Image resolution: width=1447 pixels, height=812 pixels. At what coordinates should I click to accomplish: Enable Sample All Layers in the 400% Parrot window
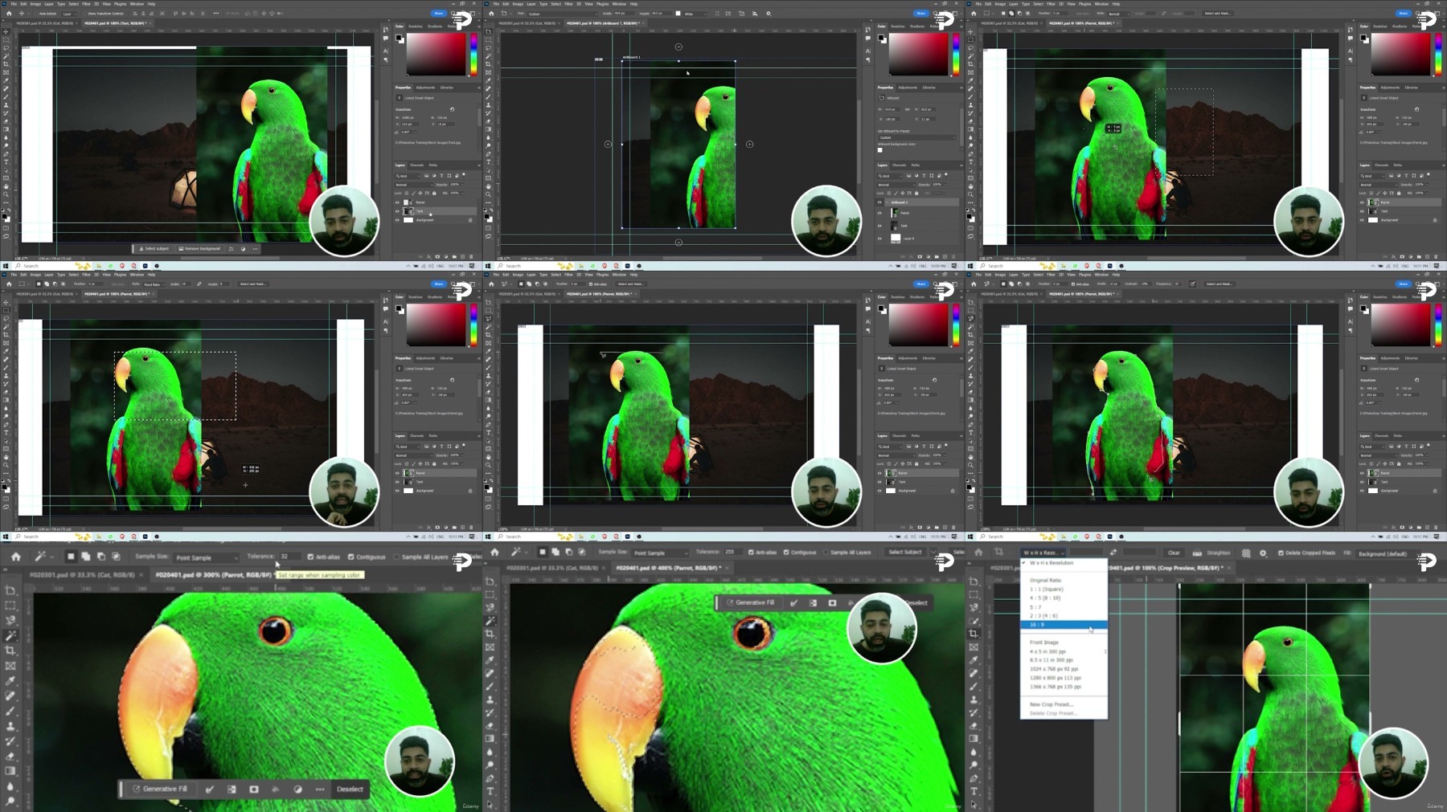[x=826, y=553]
